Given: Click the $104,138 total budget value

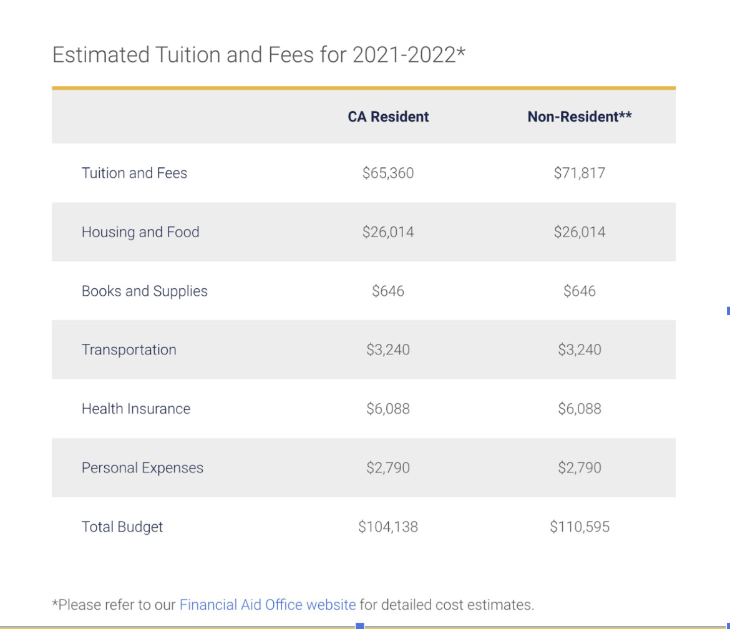Looking at the screenshot, I should pyautogui.click(x=388, y=527).
